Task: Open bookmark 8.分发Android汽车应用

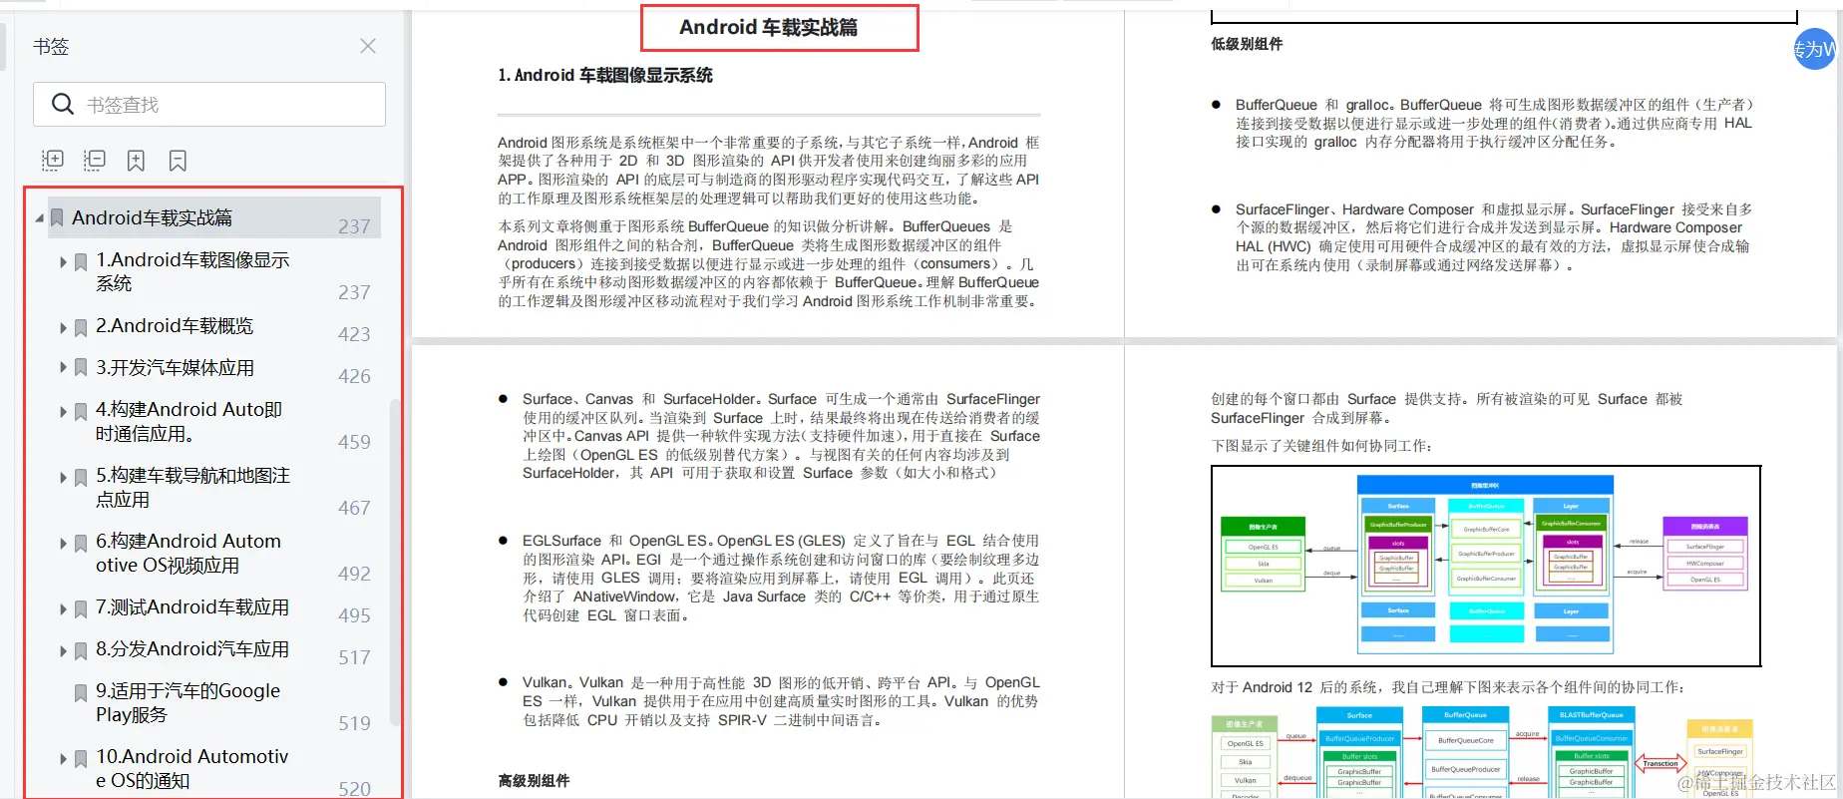Action: (192, 649)
